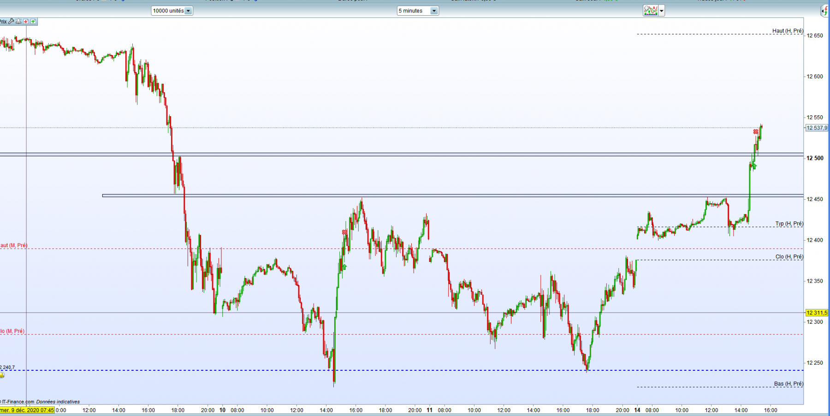Open the 5 minutes timeframe dropdown
This screenshot has height=416, width=830.
418,11
